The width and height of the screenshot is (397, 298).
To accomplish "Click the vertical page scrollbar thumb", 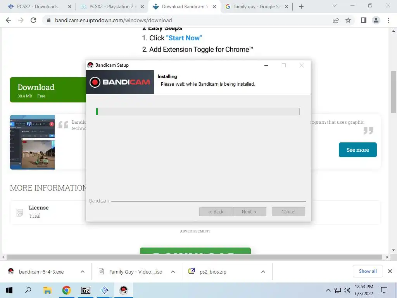I will pyautogui.click(x=394, y=92).
